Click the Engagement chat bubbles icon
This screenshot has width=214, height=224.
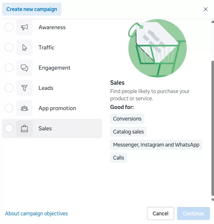tap(25, 68)
